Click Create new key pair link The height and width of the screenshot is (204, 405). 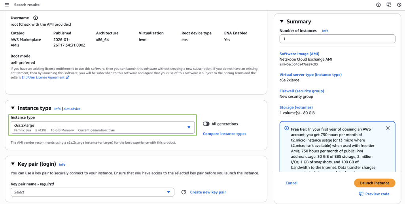click(x=208, y=192)
